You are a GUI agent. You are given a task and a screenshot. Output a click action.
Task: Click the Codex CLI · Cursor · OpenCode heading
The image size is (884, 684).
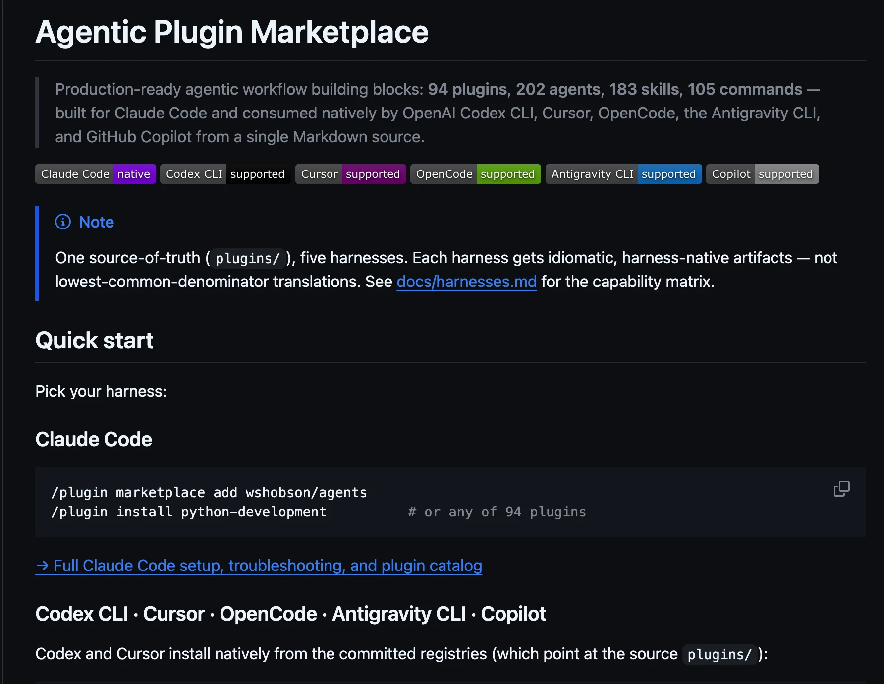(x=291, y=614)
